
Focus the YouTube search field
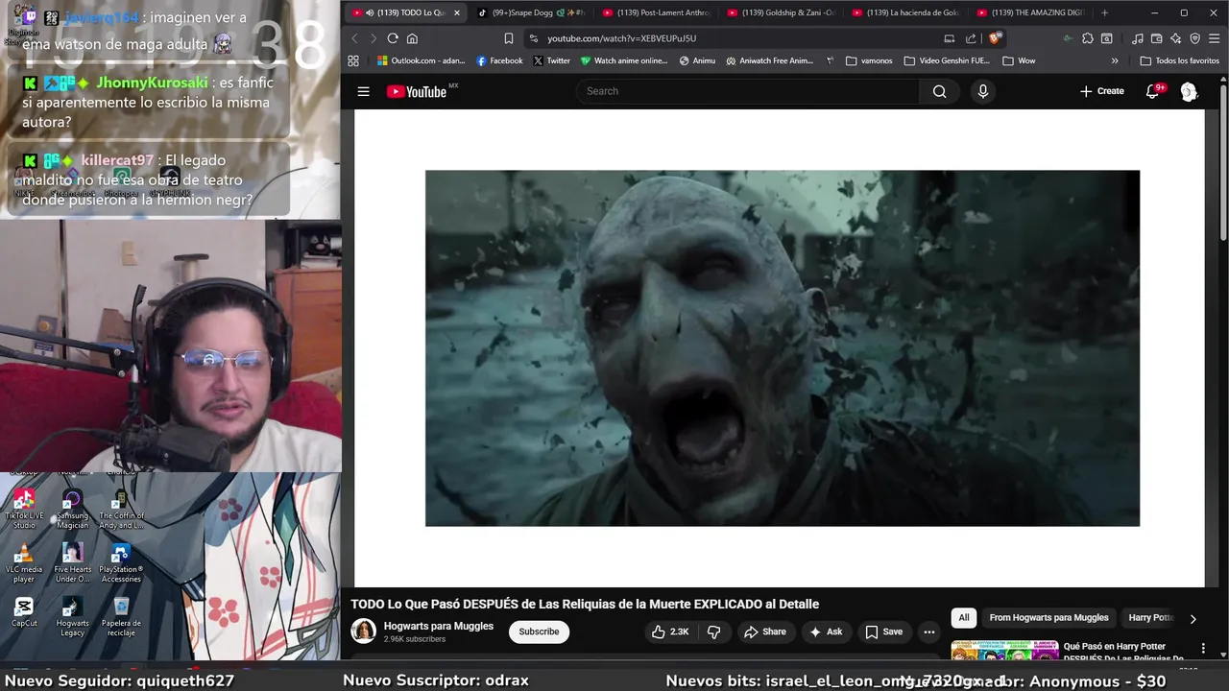[x=749, y=91]
